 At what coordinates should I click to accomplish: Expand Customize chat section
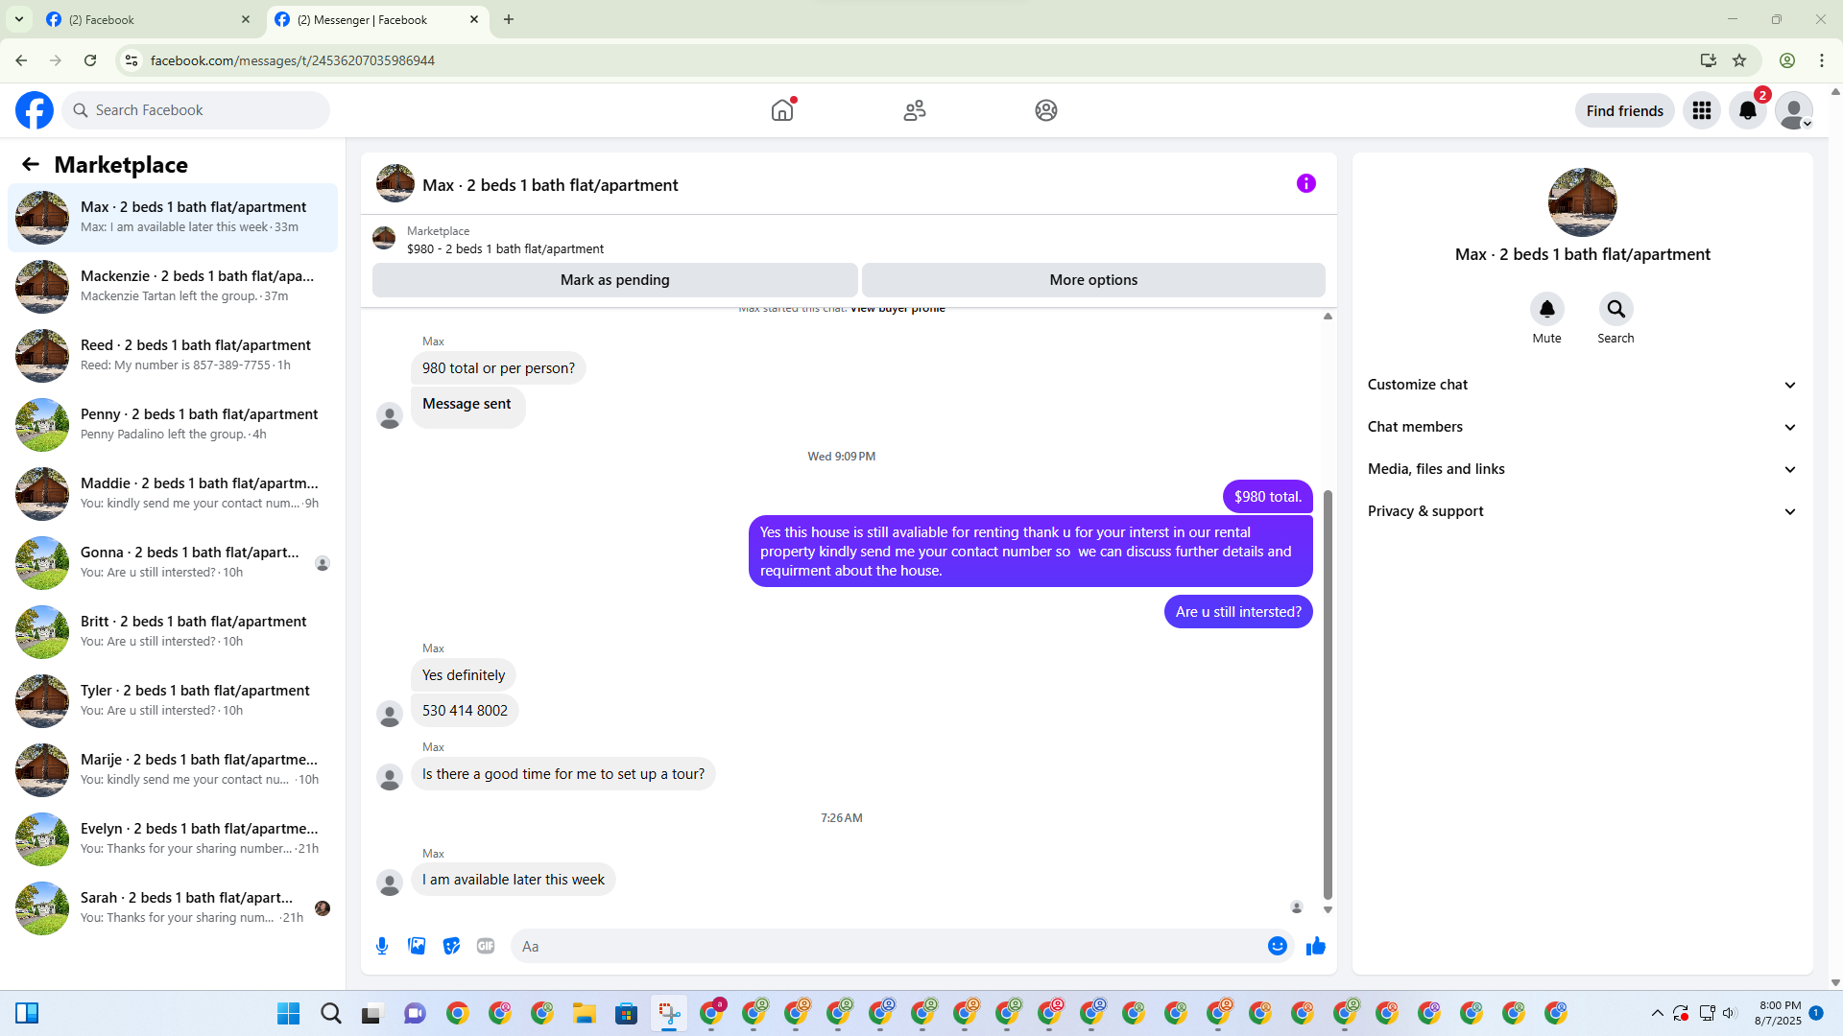coord(1582,385)
